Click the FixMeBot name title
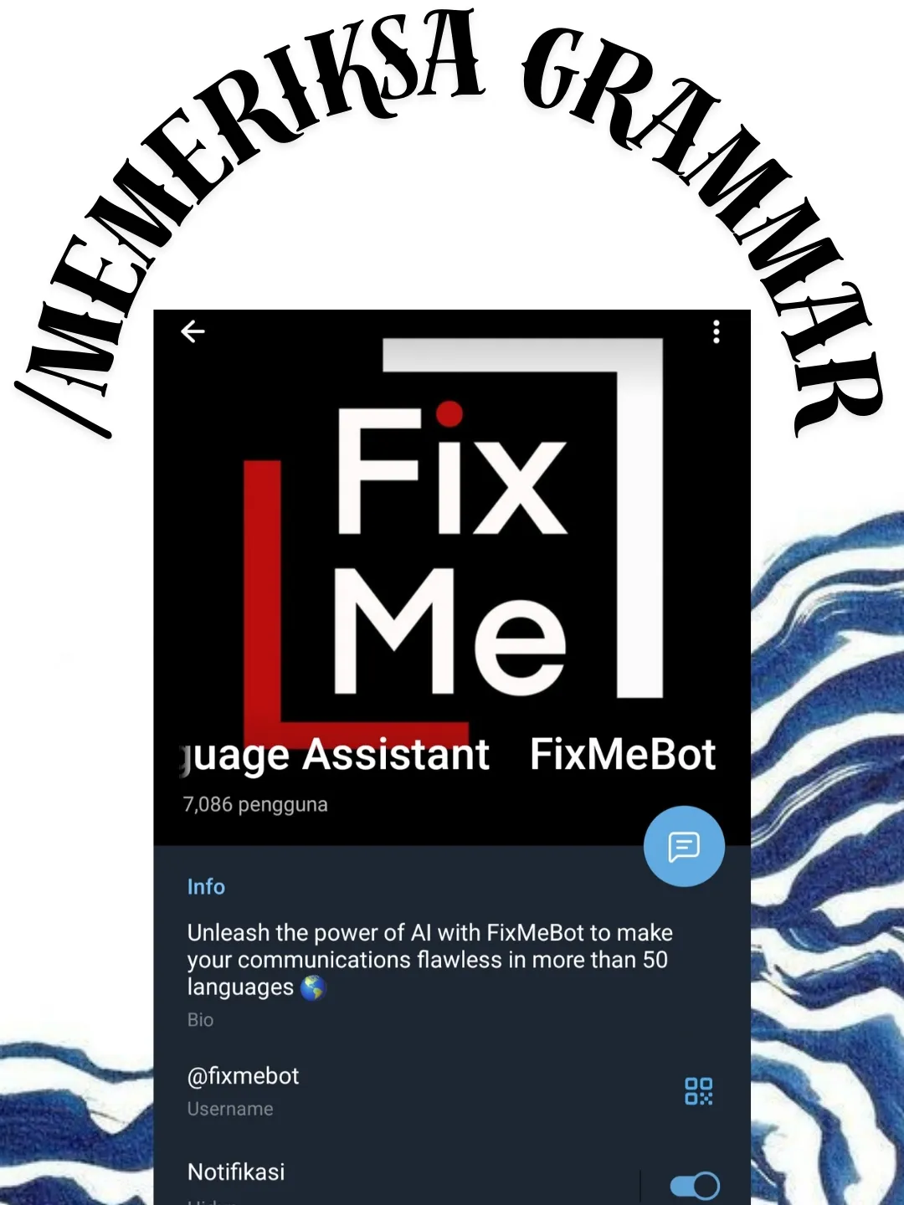The width and height of the screenshot is (904, 1205). [623, 755]
